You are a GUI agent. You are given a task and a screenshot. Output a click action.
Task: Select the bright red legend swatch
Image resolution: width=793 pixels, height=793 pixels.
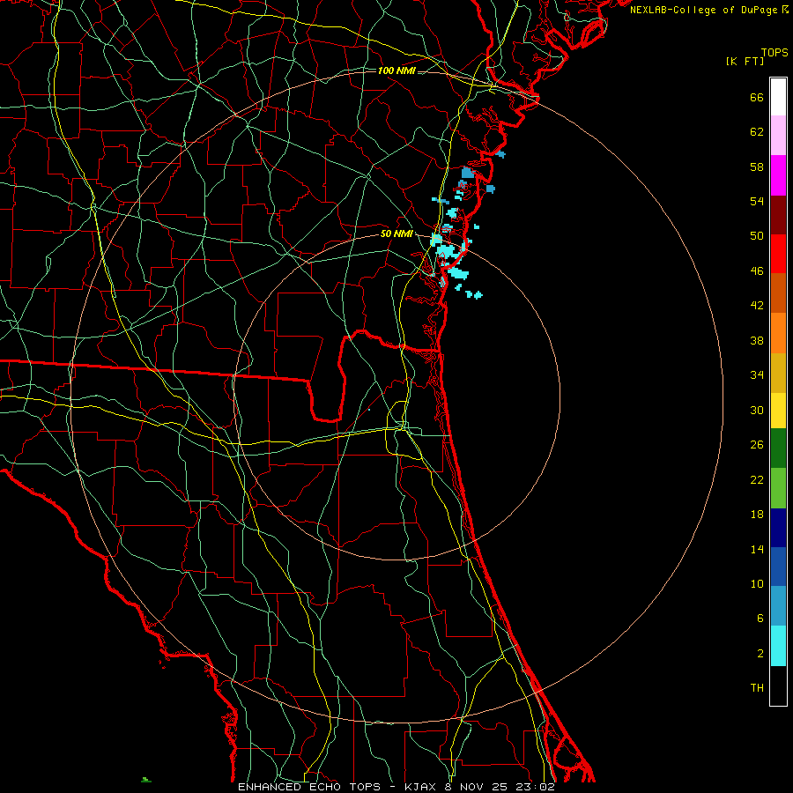pyautogui.click(x=778, y=254)
